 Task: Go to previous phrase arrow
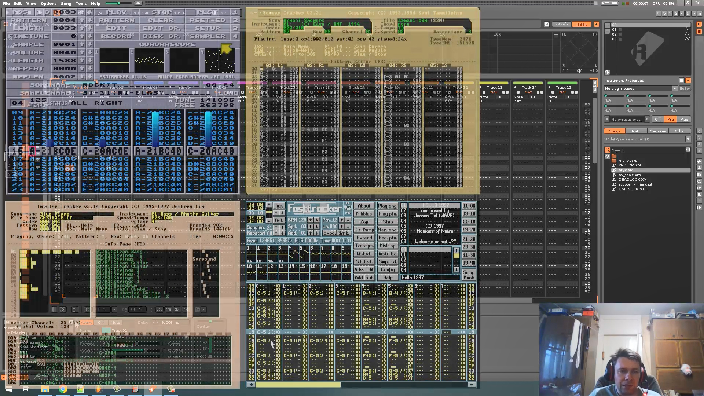tap(607, 119)
